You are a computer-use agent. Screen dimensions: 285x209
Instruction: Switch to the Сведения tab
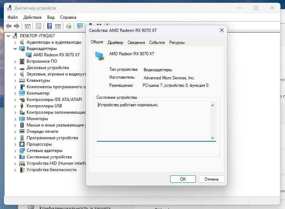[136, 43]
